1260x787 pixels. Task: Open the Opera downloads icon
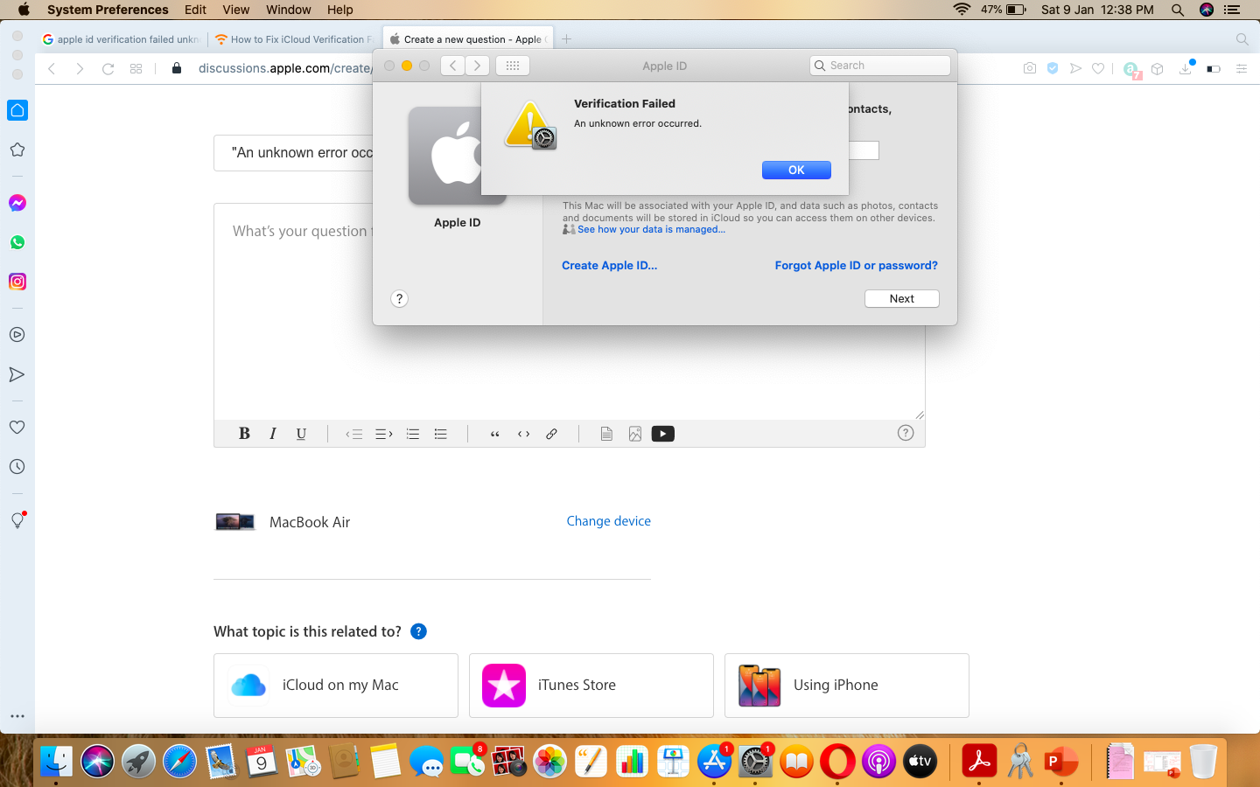(1186, 68)
